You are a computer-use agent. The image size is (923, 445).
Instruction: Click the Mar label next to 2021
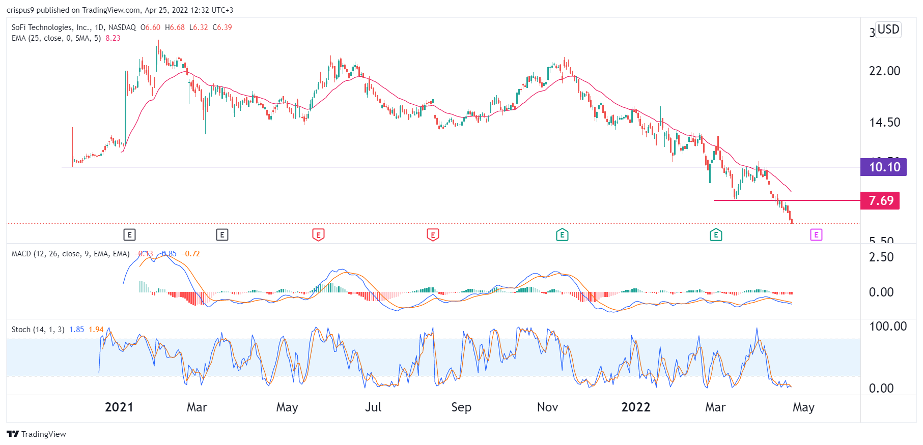coord(197,407)
